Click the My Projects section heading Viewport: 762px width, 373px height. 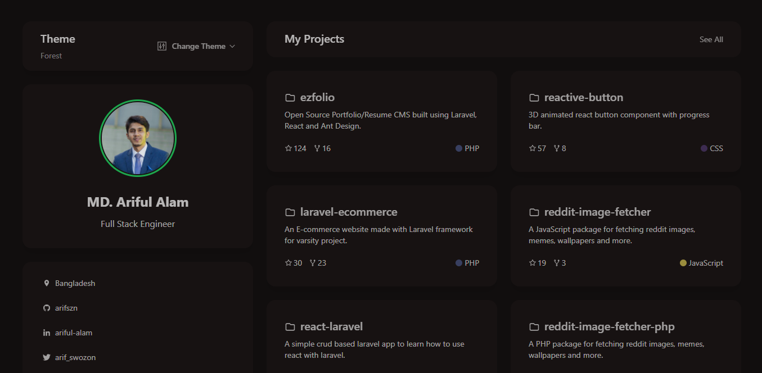(314, 39)
